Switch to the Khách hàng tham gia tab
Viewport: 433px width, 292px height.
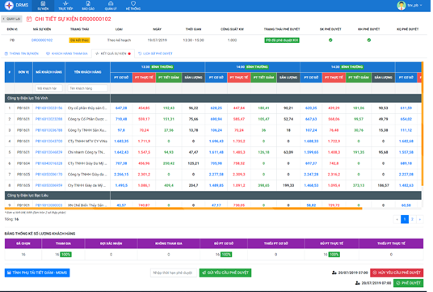[67, 53]
